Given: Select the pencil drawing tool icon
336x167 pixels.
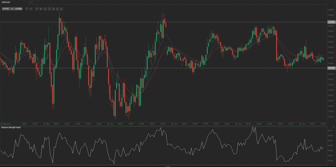Looking at the screenshot, I should pos(61,9).
